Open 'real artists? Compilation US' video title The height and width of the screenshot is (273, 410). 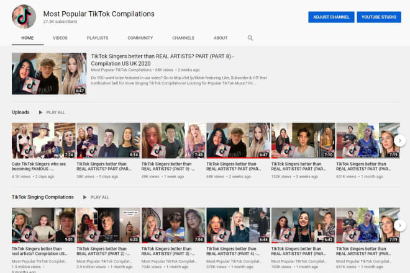[40, 251]
